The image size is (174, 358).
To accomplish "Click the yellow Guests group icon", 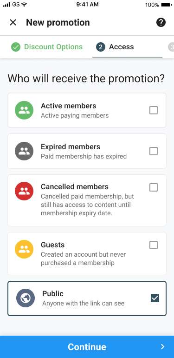I will tap(24, 249).
